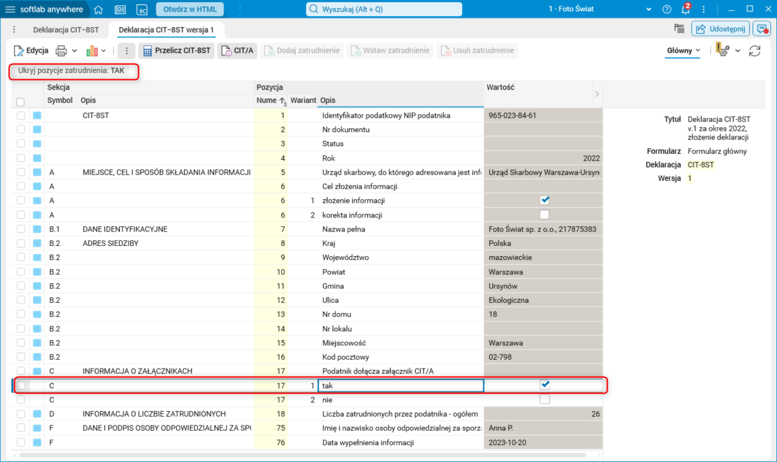Click the 'tak' description edit cell
This screenshot has height=462, width=777.
(x=400, y=385)
